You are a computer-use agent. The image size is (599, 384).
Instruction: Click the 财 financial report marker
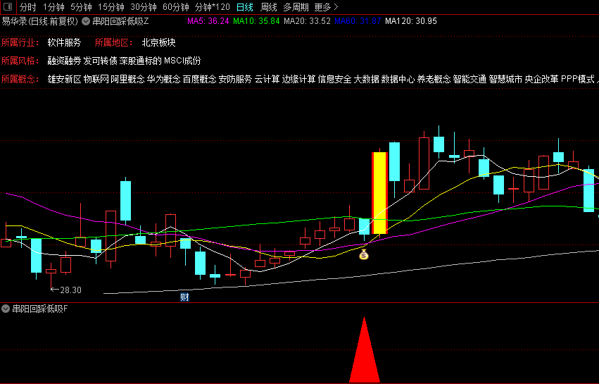click(184, 297)
